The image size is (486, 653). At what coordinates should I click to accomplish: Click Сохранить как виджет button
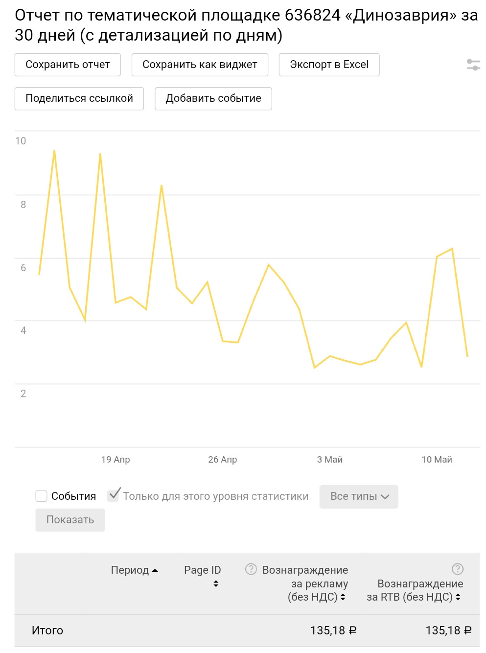pos(200,65)
